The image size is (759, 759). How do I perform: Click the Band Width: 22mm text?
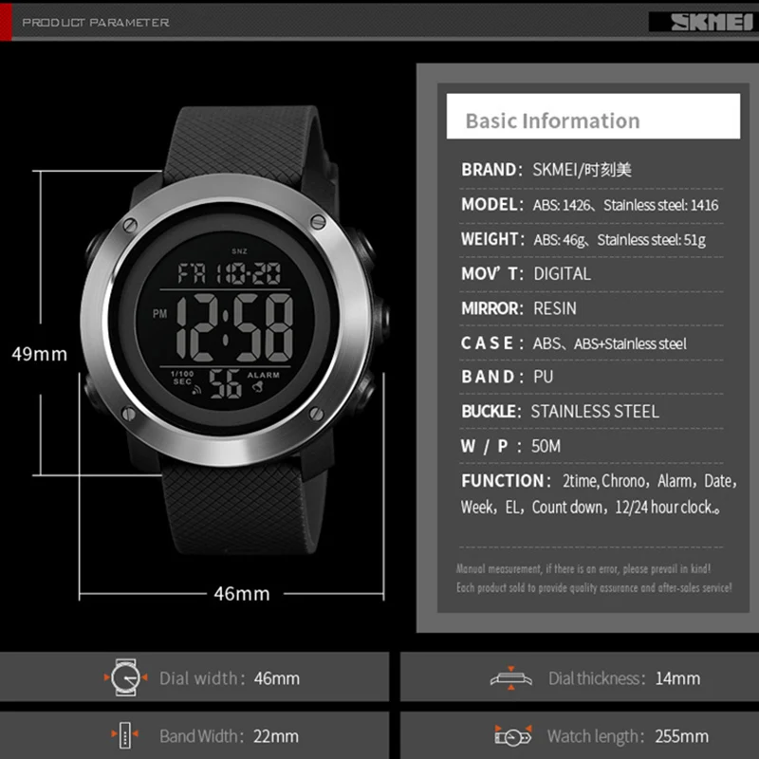(x=229, y=736)
